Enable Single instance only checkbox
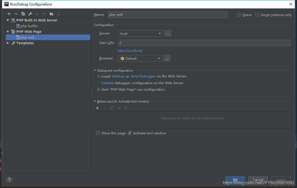Viewport: 297px width, 188px height. point(257,15)
